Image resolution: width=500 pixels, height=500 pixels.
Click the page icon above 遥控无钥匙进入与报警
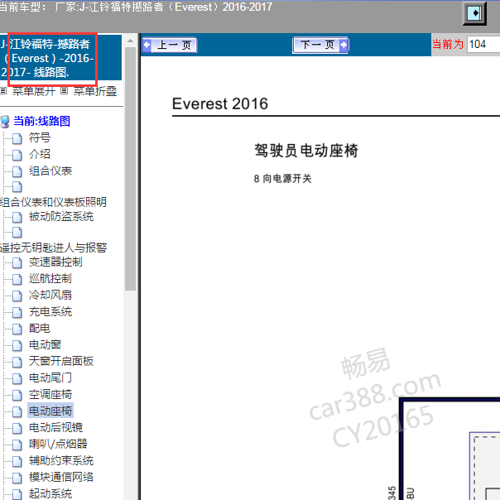pyautogui.click(x=17, y=233)
